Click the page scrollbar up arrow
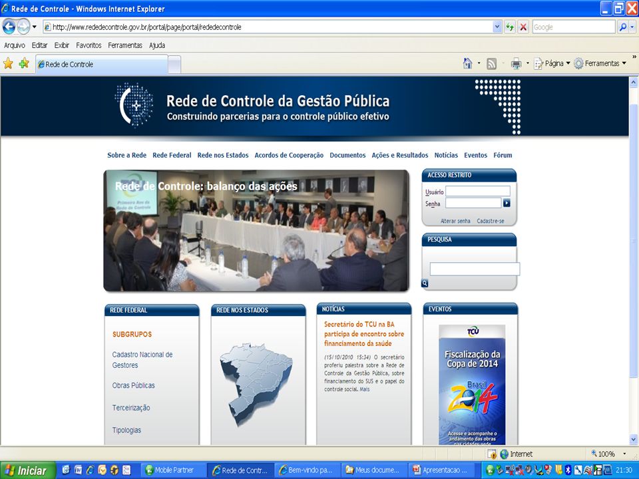The image size is (639, 479). [x=633, y=82]
